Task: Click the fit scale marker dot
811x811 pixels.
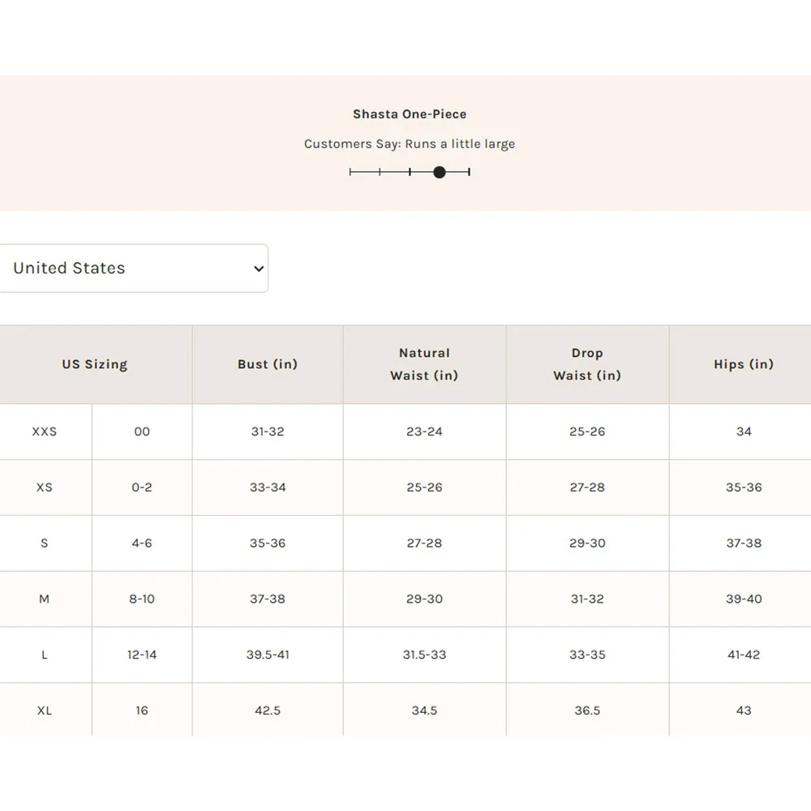Action: coord(439,172)
